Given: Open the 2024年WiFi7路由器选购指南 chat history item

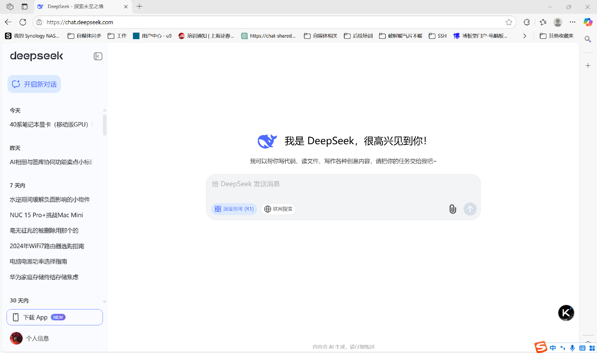Looking at the screenshot, I should 47,246.
